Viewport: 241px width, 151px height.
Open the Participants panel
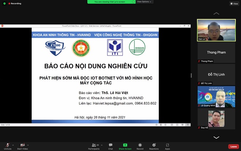(x=94, y=146)
